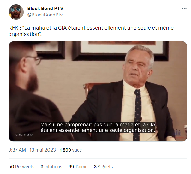Click the faded logo in the video's bottom-right corner
Image resolution: width=191 pixels, height=174 pixels.
(x=177, y=135)
